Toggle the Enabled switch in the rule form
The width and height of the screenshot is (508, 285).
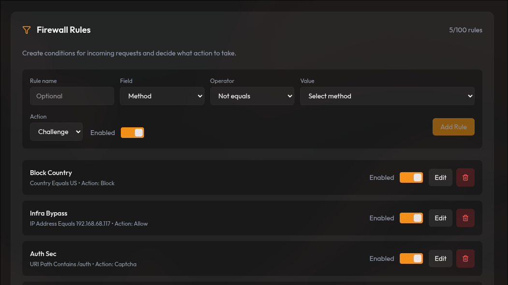(132, 132)
